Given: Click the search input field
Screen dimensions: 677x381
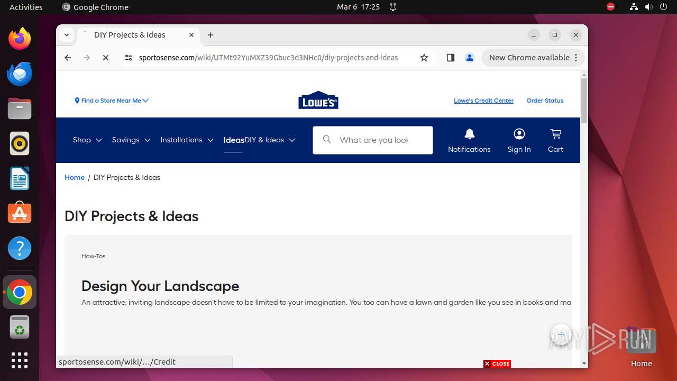Looking at the screenshot, I should click(x=373, y=140).
